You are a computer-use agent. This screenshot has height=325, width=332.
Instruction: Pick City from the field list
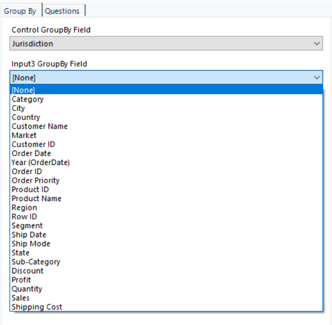[166, 108]
